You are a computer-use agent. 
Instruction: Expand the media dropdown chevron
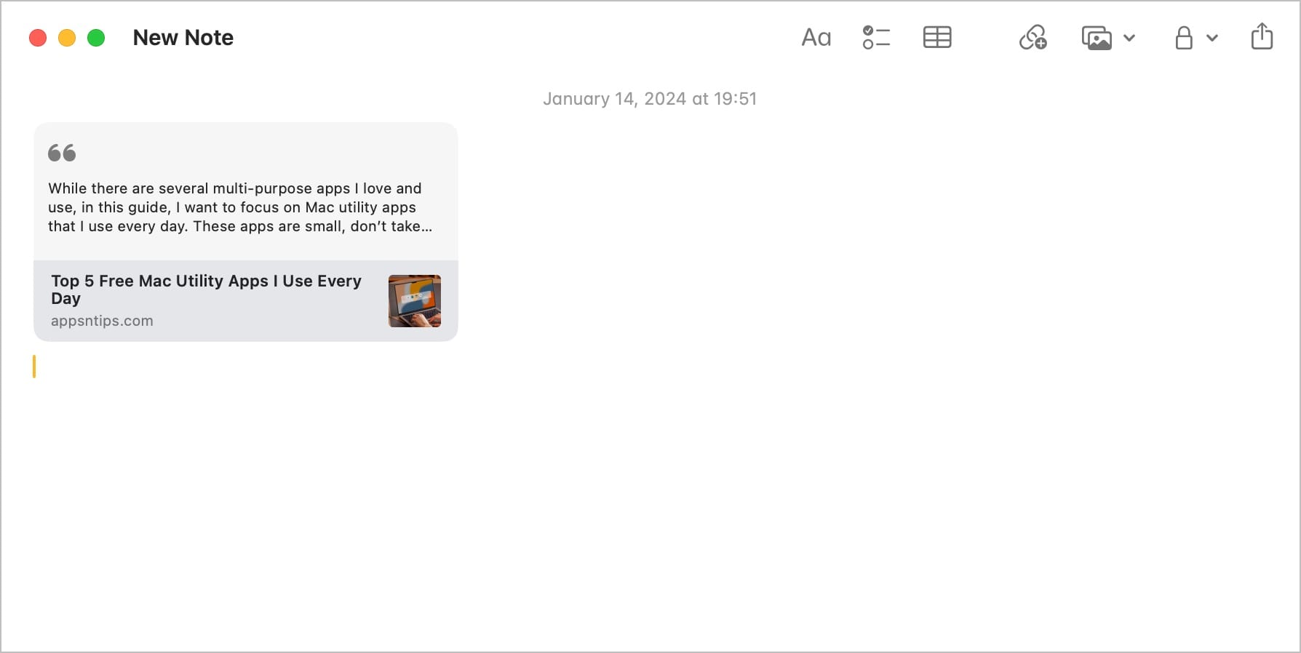[1129, 38]
